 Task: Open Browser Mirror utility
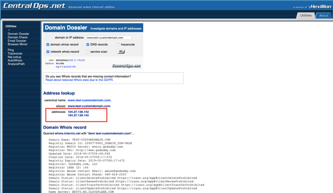click(x=17, y=44)
